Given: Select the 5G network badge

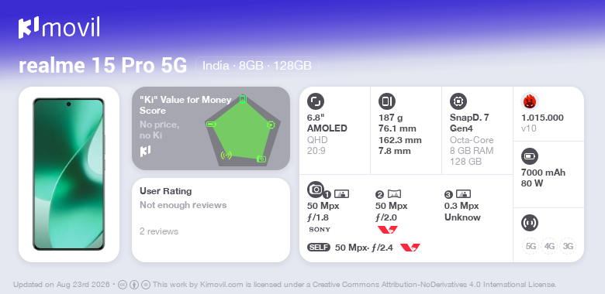Looking at the screenshot, I should tap(531, 246).
